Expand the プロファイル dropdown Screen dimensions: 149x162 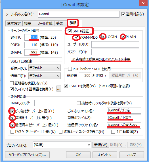pos(62,145)
